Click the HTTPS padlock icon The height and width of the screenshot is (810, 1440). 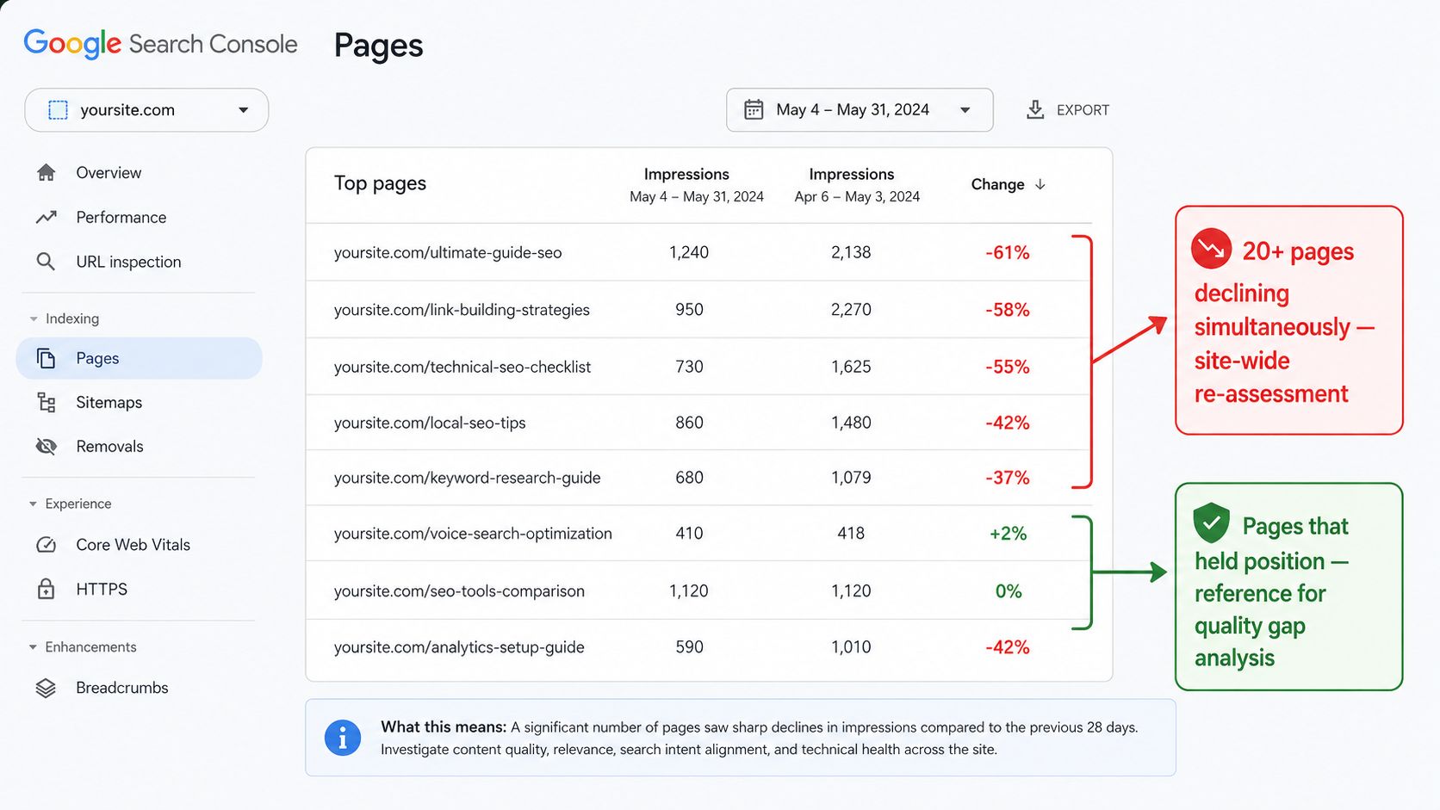click(x=47, y=589)
